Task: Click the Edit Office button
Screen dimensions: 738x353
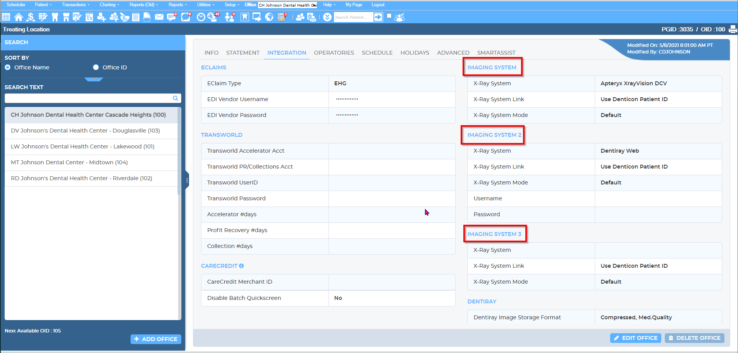Action: pyautogui.click(x=636, y=338)
